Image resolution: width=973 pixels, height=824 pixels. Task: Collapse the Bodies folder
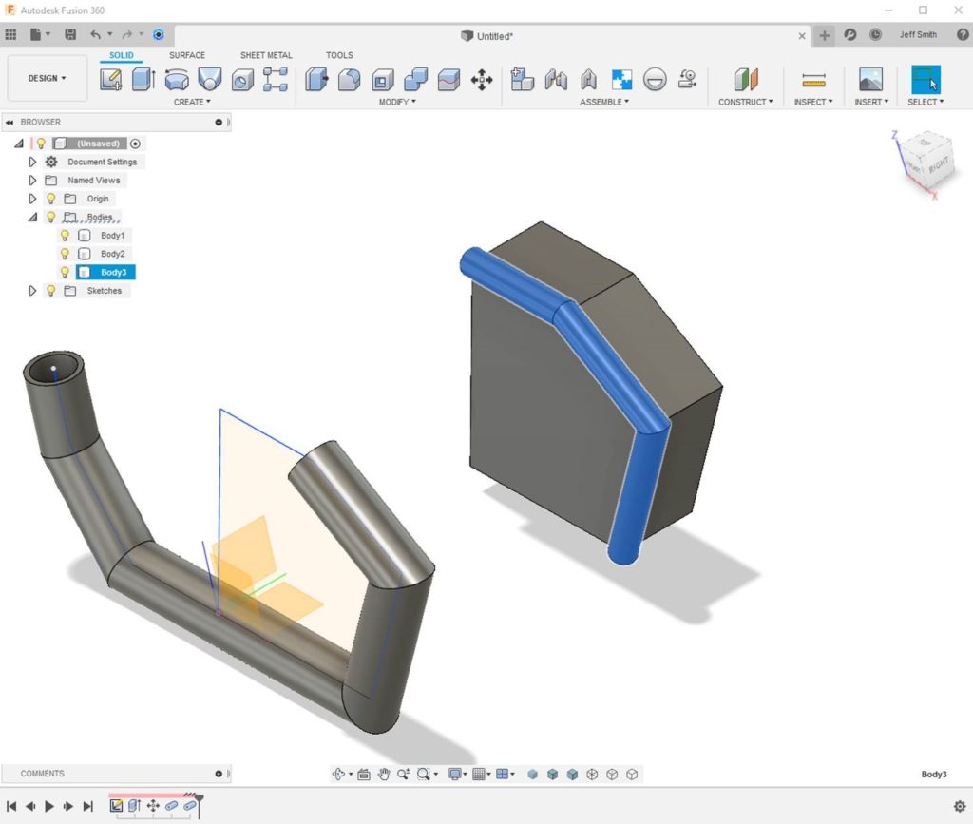[32, 218]
